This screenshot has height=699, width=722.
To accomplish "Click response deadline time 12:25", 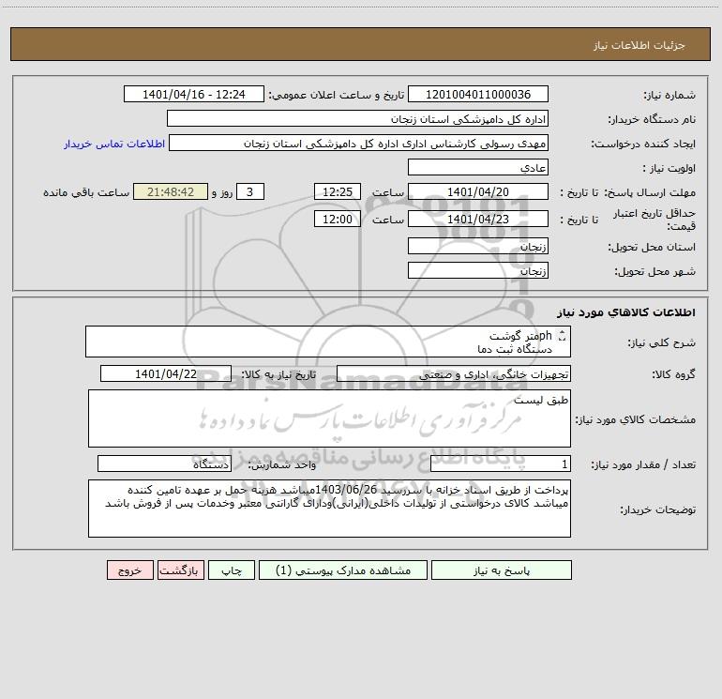I will tap(337, 191).
